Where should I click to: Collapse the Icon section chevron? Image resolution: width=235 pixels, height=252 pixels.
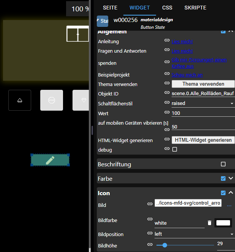(231, 193)
